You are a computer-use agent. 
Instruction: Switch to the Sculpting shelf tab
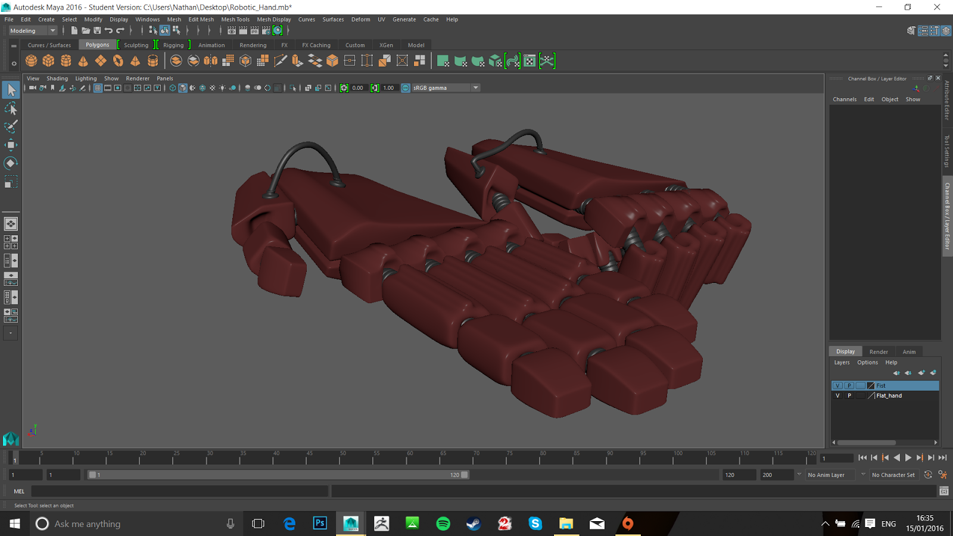pyautogui.click(x=136, y=45)
